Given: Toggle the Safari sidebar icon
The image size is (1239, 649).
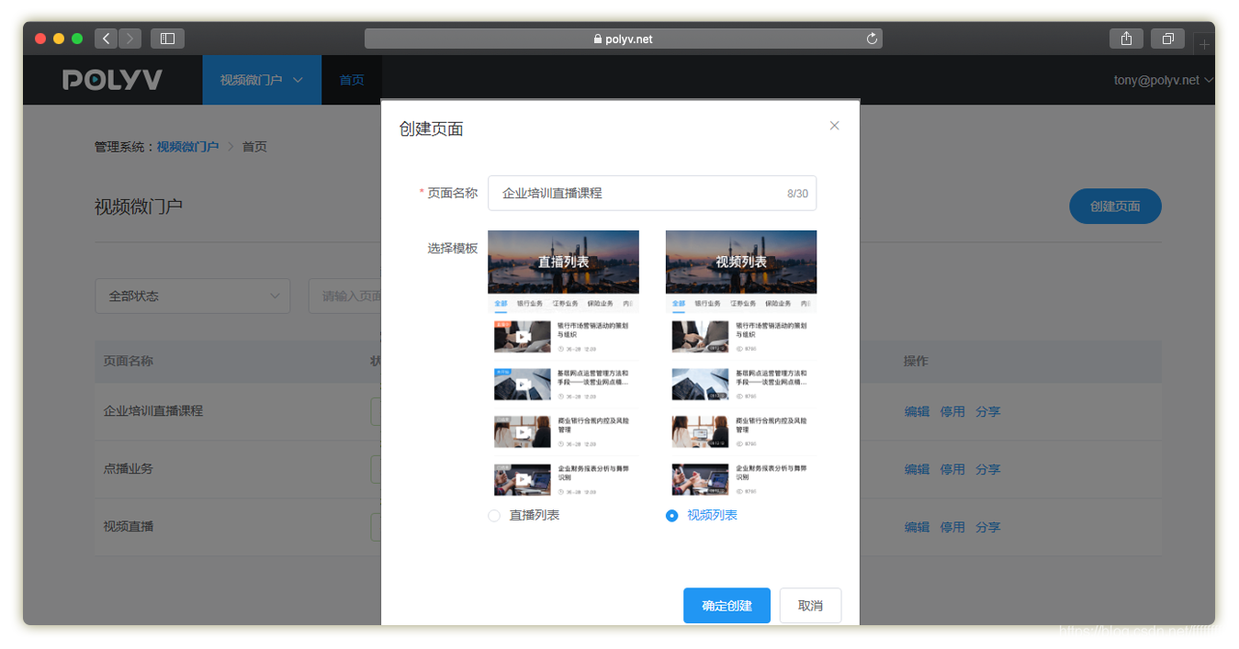Looking at the screenshot, I should click(x=167, y=39).
